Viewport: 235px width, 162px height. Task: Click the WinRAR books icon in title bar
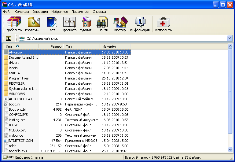click(5, 5)
